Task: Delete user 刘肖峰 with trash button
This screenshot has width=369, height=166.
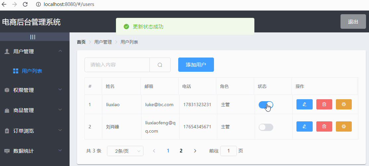Action: 324,127
